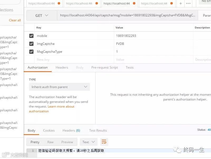The height and width of the screenshot is (159, 211).
Task: Uncheck the mobile parameter checkbox
Action: point(31,36)
